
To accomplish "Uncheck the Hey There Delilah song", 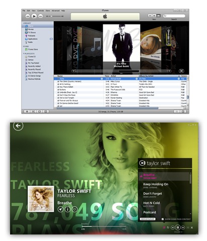I will [58, 87].
